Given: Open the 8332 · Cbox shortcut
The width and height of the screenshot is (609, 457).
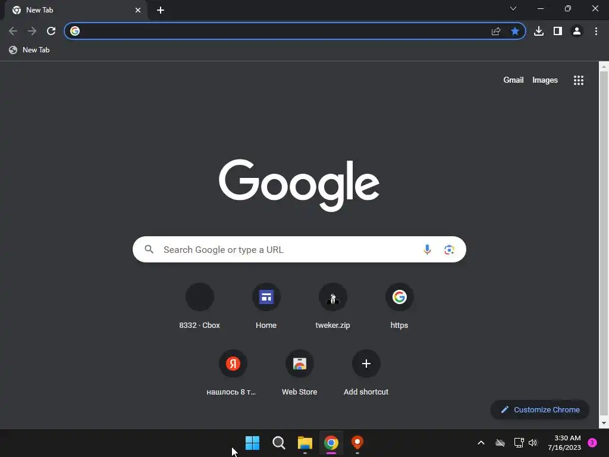Looking at the screenshot, I should [x=200, y=306].
